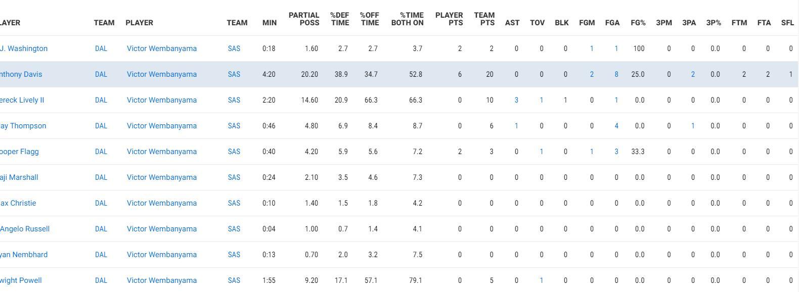Click Dwight Powell's name link
Screen dimensions: 799x292
20,280
